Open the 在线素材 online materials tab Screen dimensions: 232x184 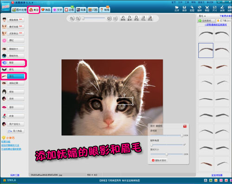(x=206, y=20)
